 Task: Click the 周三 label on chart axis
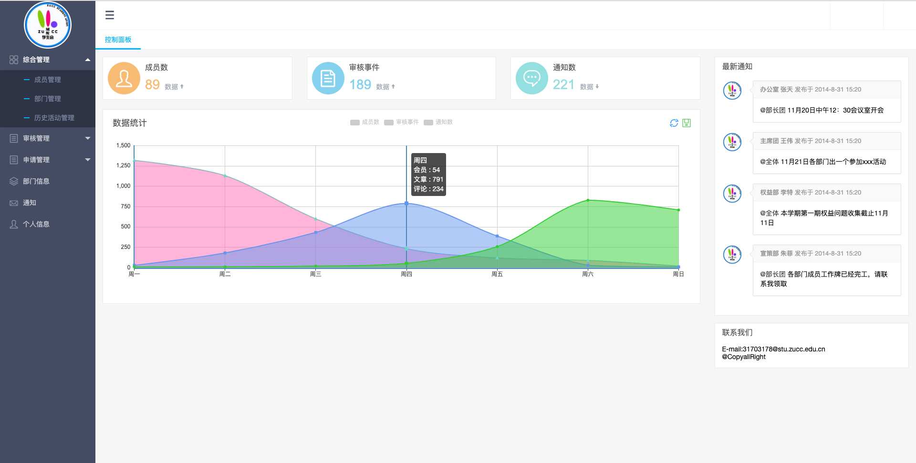point(316,274)
